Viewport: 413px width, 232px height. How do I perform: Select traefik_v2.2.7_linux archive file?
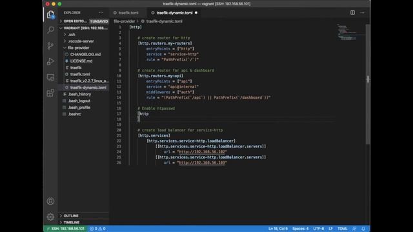coord(83,81)
